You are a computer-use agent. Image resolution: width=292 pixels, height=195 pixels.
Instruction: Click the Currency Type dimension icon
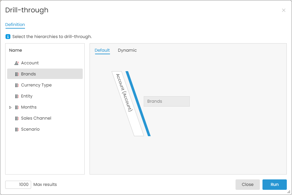17,85
